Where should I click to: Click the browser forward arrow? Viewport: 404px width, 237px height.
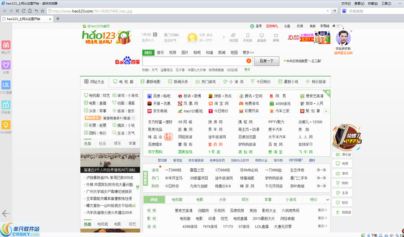pos(11,11)
